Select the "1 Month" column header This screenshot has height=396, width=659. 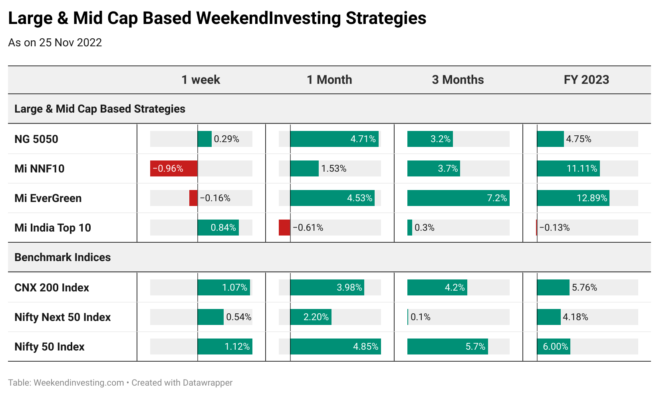pos(329,80)
